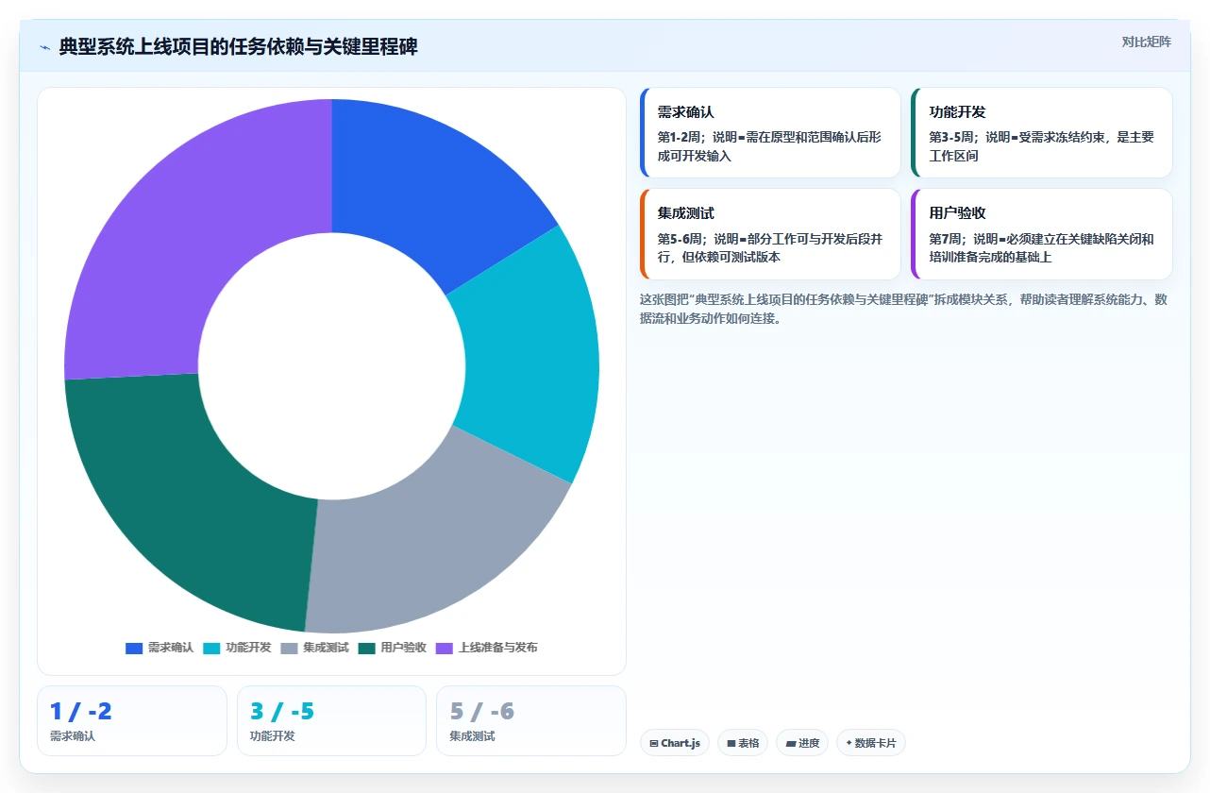
Task: Open the 需求确认 info card
Action: click(x=770, y=133)
